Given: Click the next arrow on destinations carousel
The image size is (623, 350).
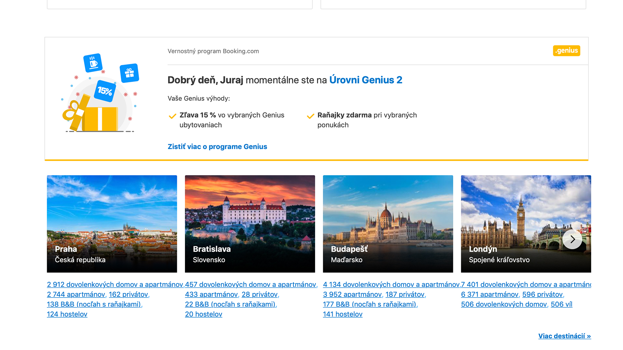Looking at the screenshot, I should tap(572, 239).
